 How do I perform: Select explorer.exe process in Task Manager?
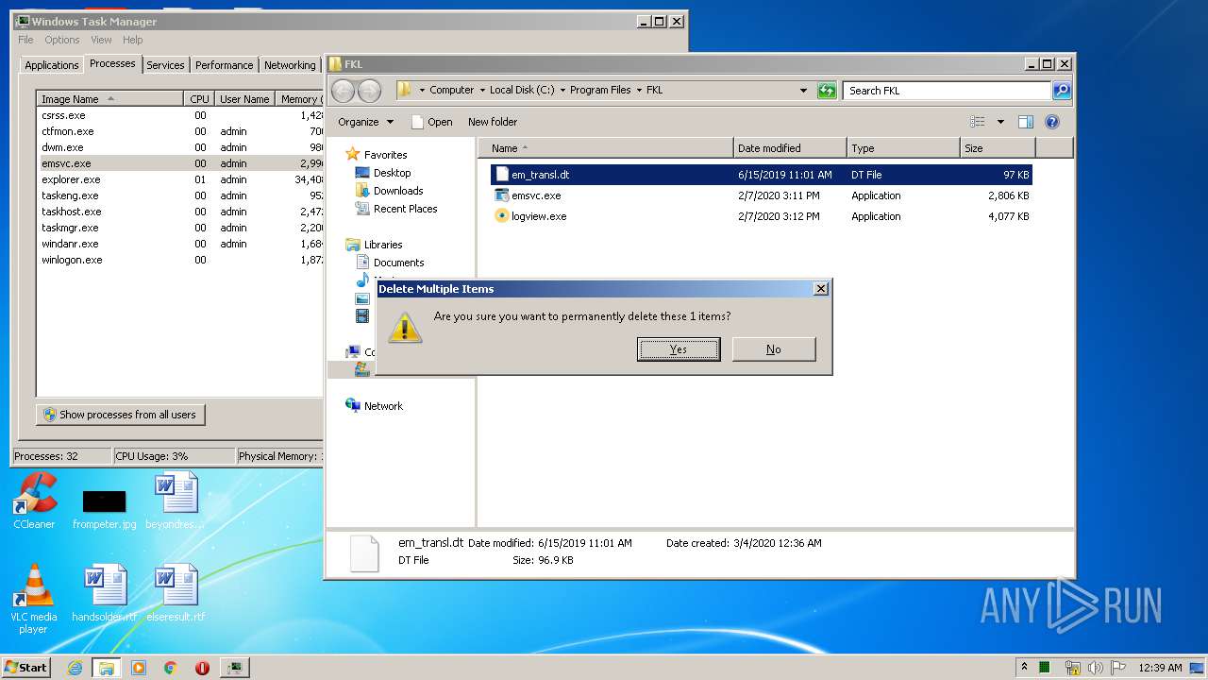point(180,179)
